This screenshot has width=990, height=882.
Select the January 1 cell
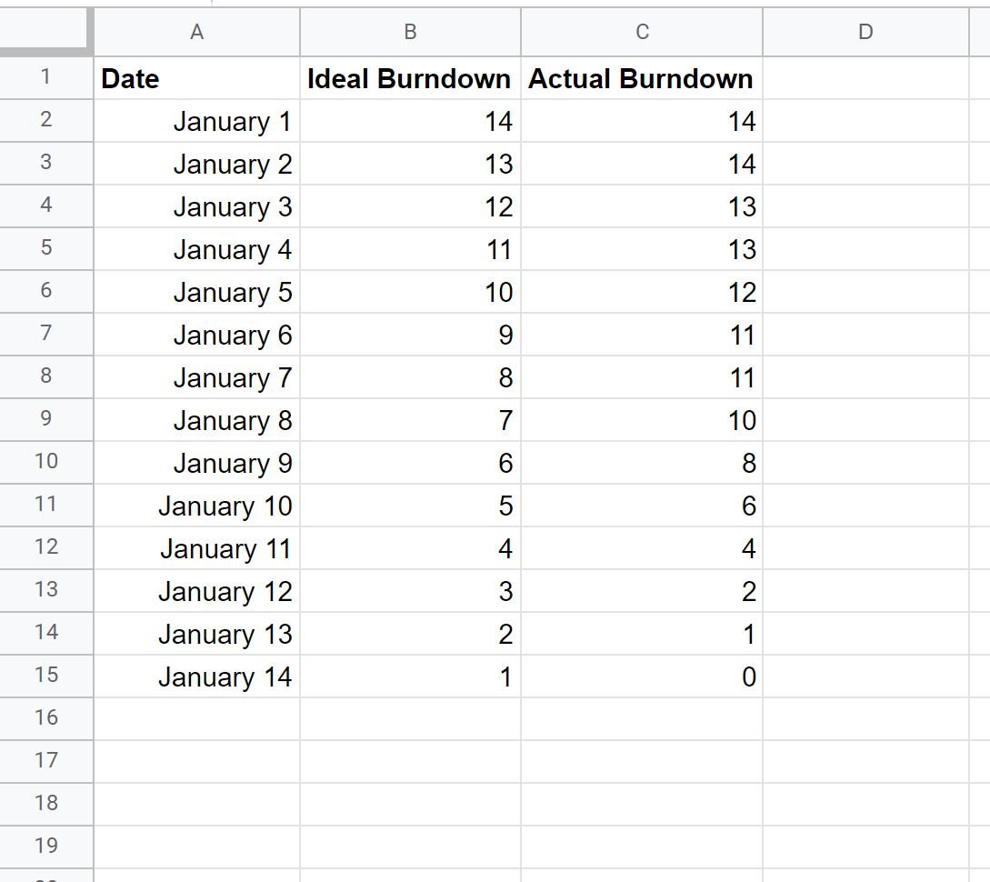tap(196, 122)
